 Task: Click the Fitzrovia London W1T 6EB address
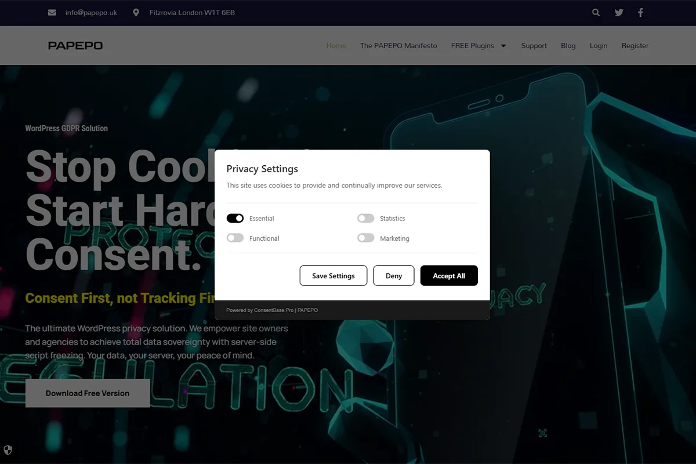[192, 13]
